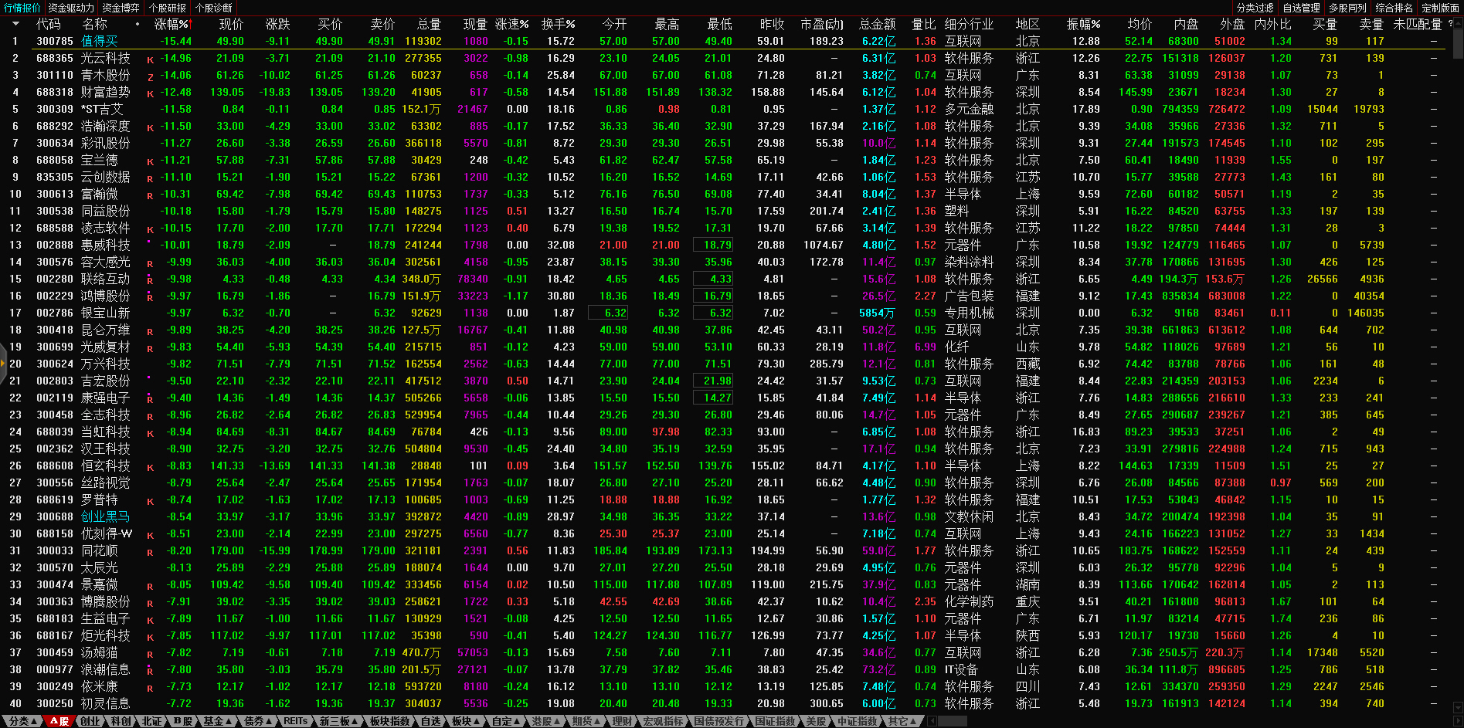1464x728 pixels.
Task: Click the 分类过滤 button
Action: tap(1255, 8)
